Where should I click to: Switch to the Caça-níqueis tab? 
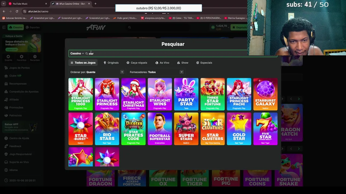pyautogui.click(x=137, y=63)
